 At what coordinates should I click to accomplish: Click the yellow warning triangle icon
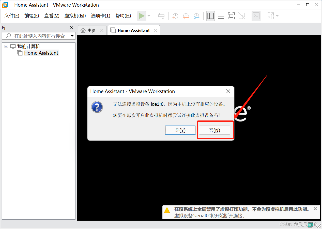(x=167, y=210)
